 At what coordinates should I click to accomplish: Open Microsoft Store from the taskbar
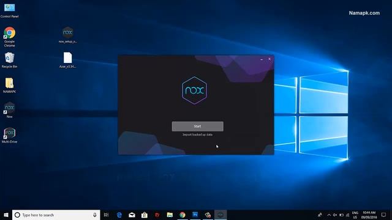(x=145, y=215)
